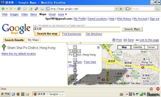Switch to 'Get directions' tab
The image size is (161, 97).
[x=94, y=34]
